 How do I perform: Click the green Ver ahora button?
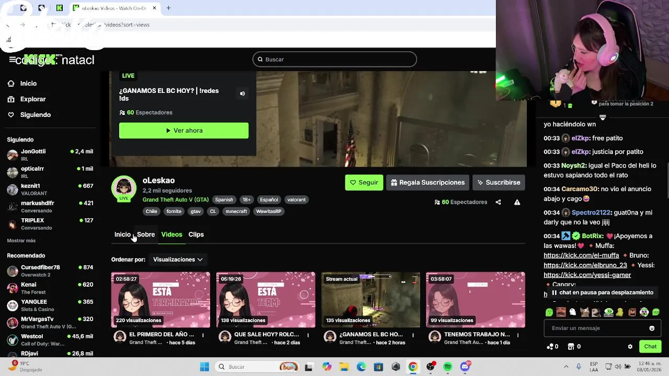[x=184, y=131]
